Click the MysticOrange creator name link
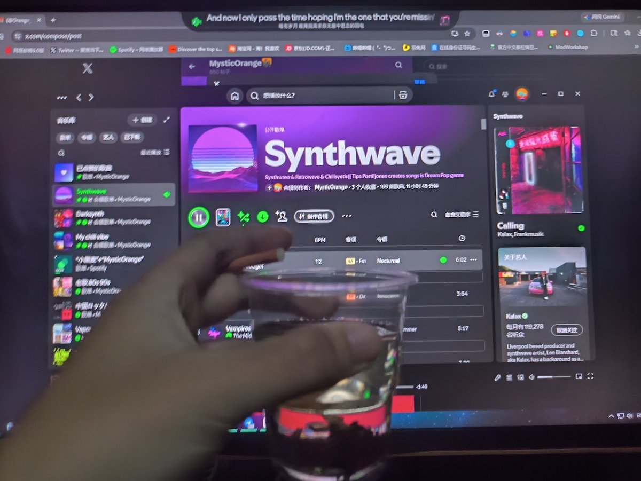 click(331, 187)
